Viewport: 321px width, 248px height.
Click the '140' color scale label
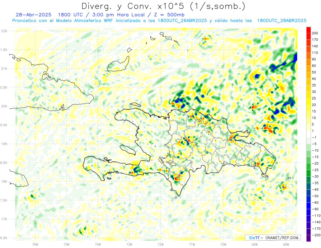point(315,46)
